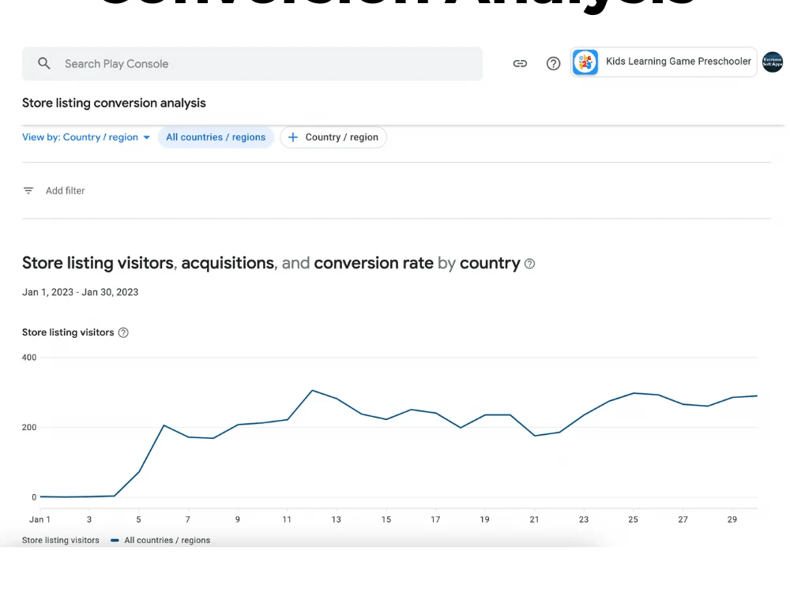Click the search magnifier icon
Image resolution: width=790 pixels, height=592 pixels.
43,63
